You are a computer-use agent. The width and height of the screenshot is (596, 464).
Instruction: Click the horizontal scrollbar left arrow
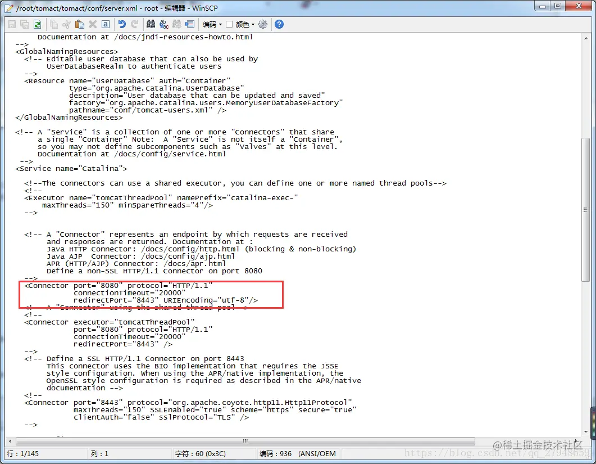[x=10, y=441]
